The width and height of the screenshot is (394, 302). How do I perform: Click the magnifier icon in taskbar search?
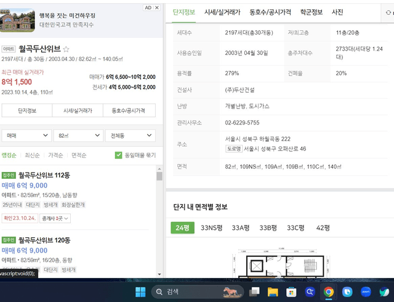coord(159,292)
